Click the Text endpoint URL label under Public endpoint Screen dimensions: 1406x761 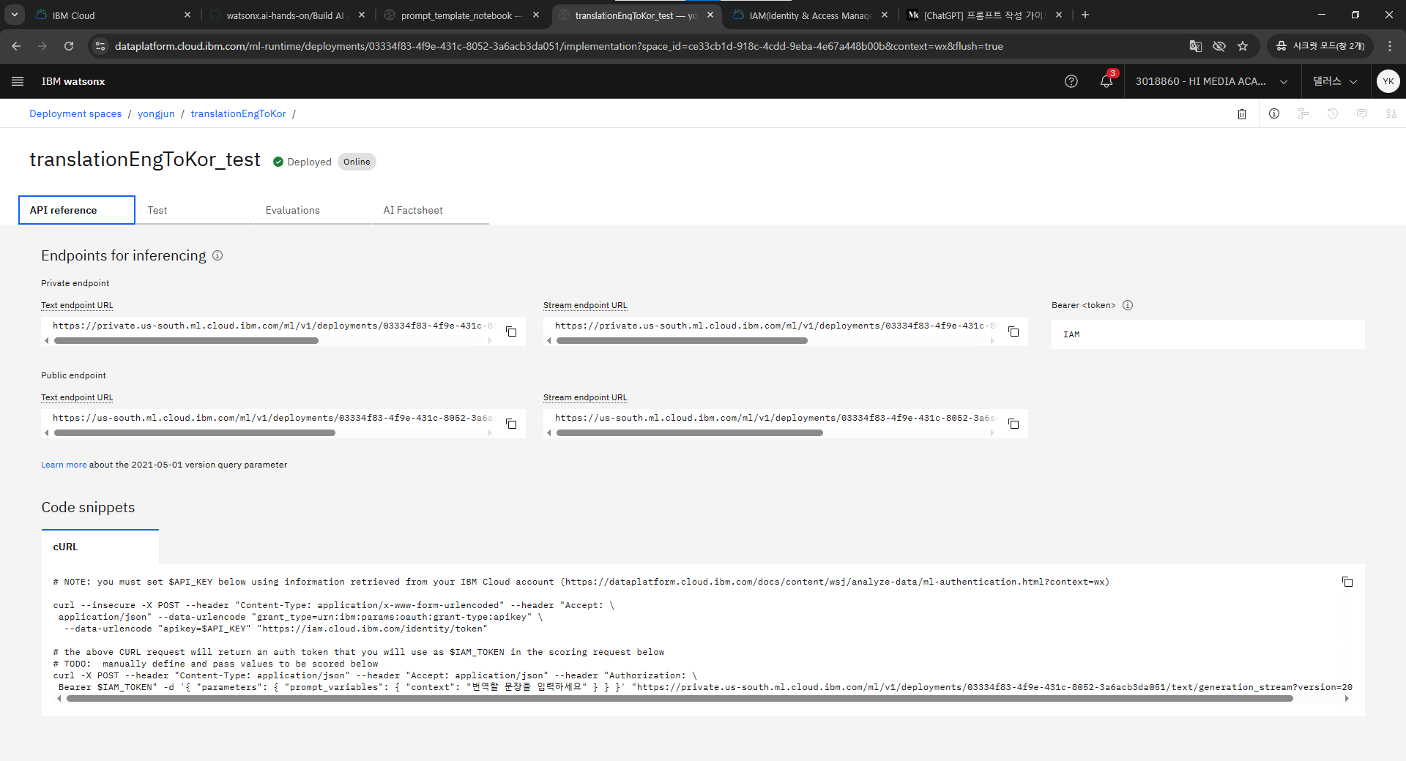click(x=77, y=397)
